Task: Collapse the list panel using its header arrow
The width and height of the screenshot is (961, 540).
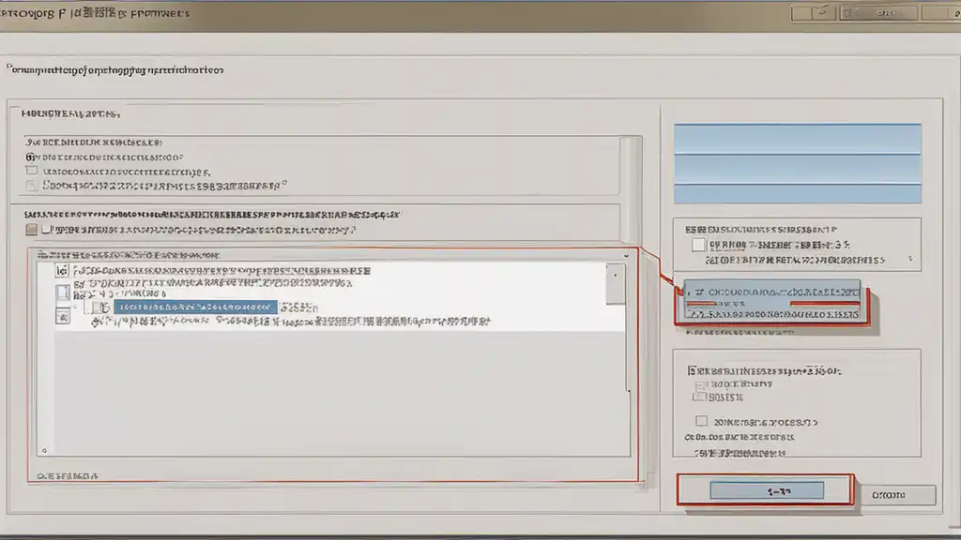Action: [x=626, y=256]
